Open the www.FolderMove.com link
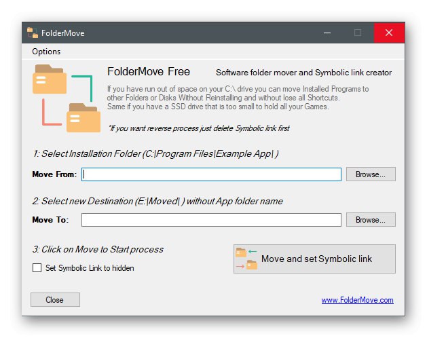 pyautogui.click(x=357, y=300)
